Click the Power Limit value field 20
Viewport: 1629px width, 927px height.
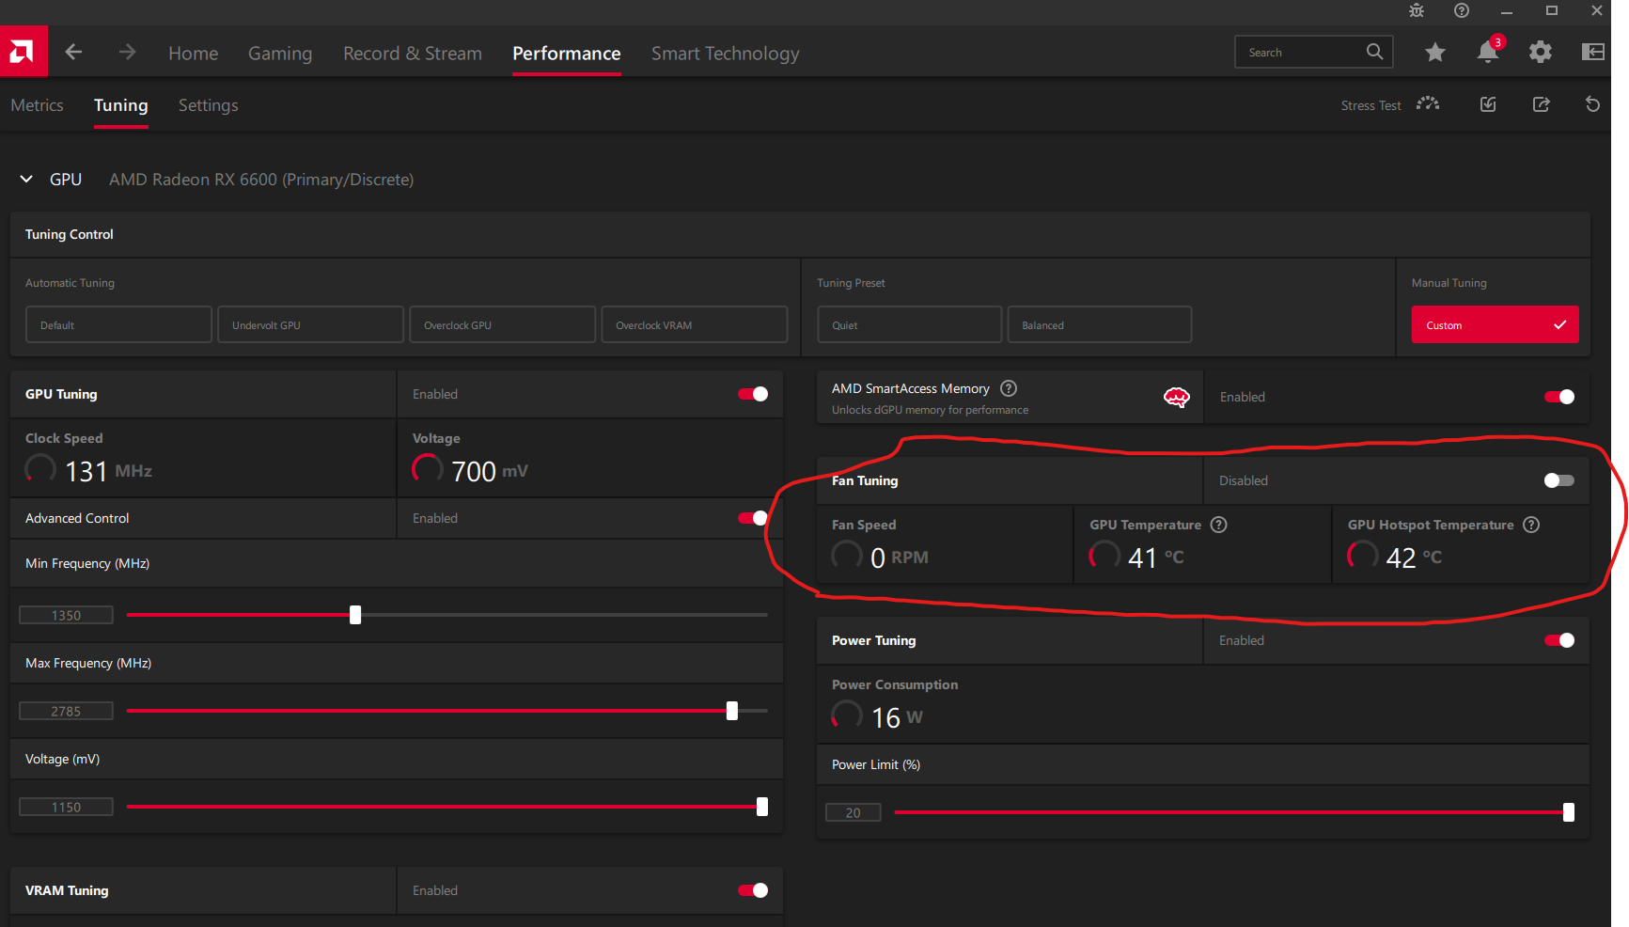coord(853,812)
